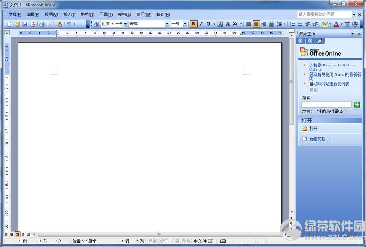Open the 文件(F) menu

[x=15, y=15]
